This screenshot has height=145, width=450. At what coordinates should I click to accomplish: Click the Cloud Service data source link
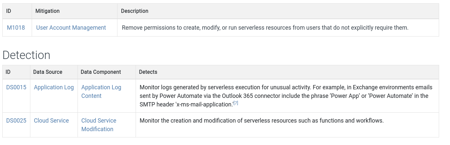[x=51, y=121]
